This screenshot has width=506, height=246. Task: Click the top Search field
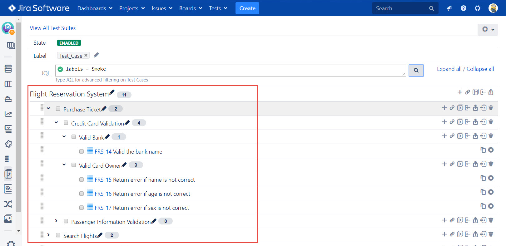tap(405, 8)
